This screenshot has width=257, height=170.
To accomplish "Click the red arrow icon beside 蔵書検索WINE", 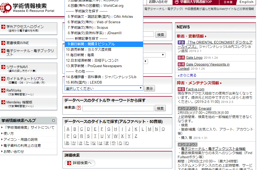I will click(3, 43).
